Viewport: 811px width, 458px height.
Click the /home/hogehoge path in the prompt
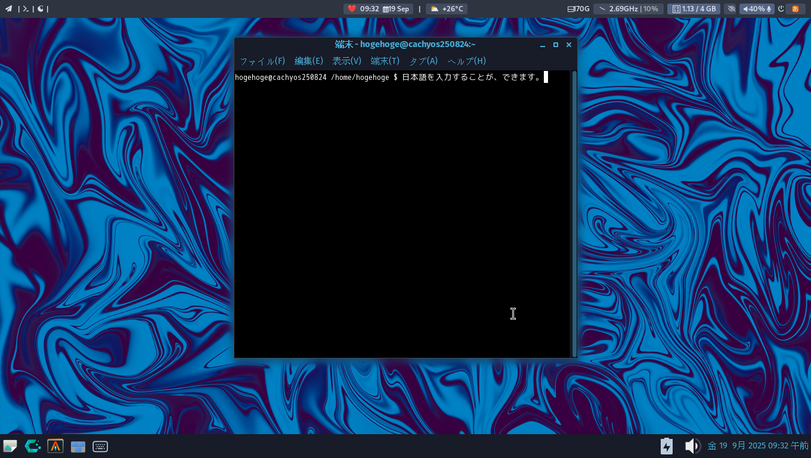pyautogui.click(x=360, y=77)
